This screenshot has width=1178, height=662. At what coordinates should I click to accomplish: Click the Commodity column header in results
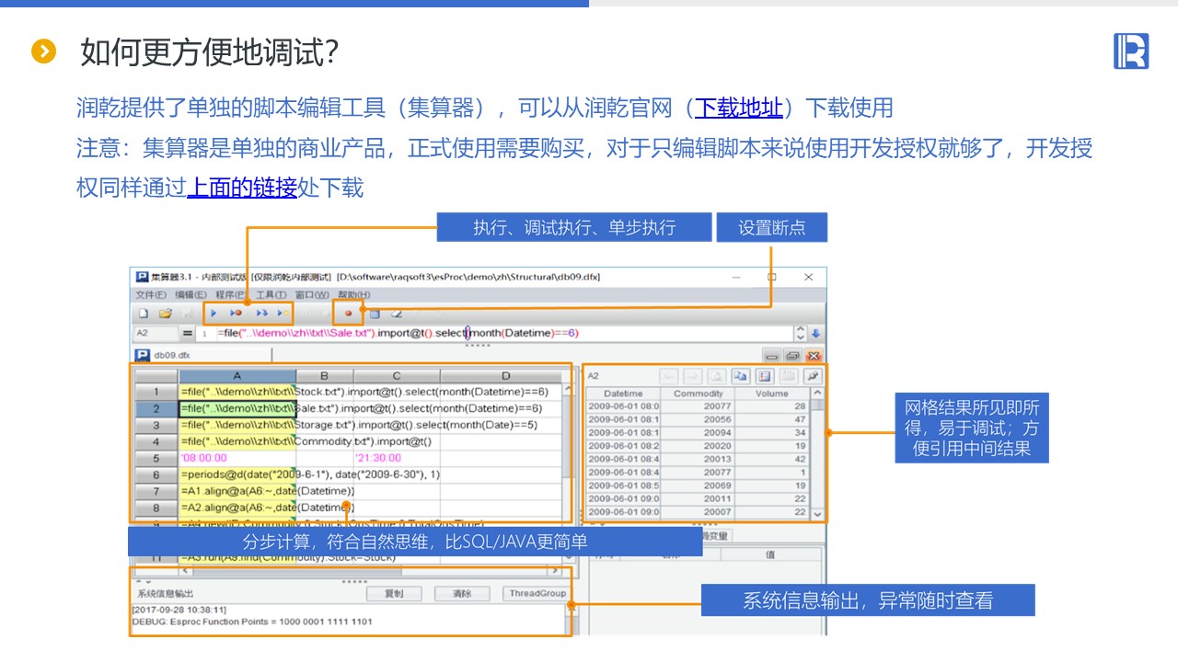pos(699,394)
